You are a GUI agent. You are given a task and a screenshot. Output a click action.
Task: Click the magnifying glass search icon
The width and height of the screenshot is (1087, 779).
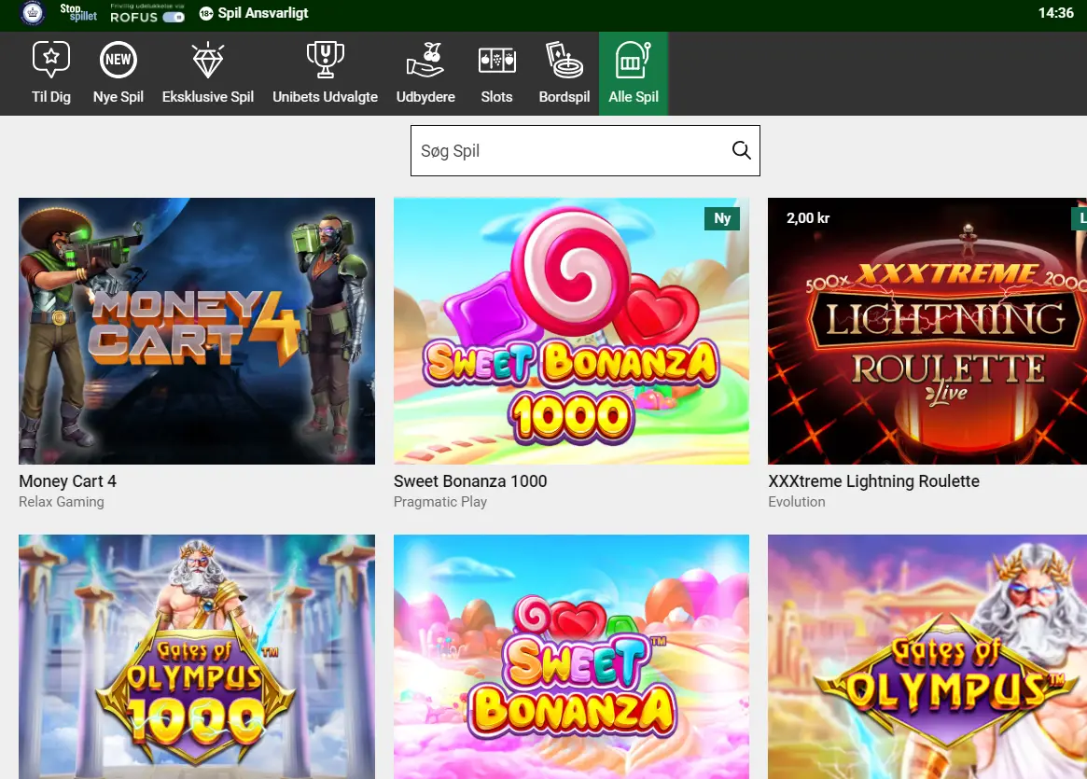click(x=741, y=151)
